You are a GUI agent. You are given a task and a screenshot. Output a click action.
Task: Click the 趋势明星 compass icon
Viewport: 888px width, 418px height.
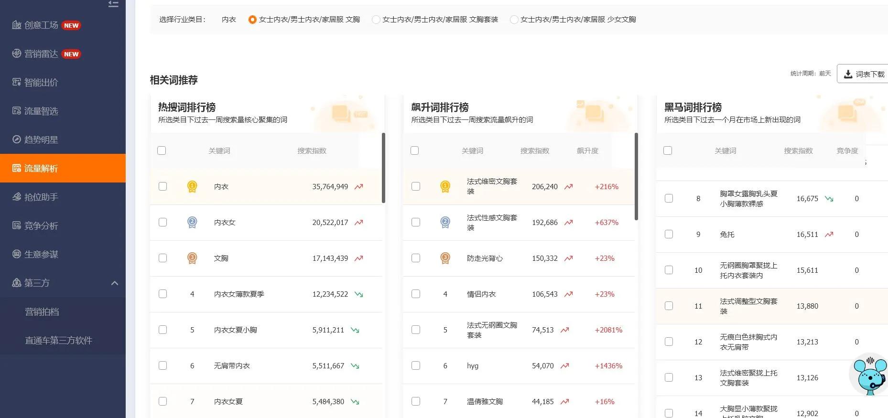pos(17,139)
